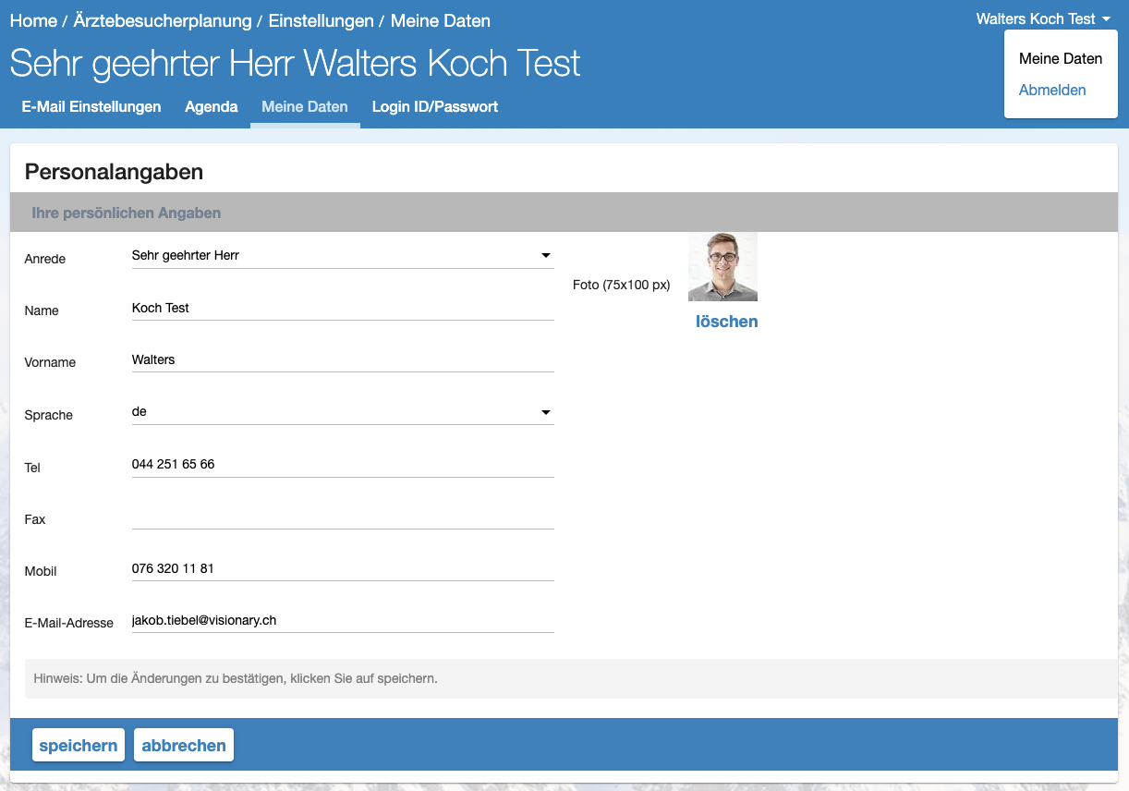Screen dimensions: 1129x791
Task: Navigate to Home in the breadcrumb
Action: click(x=33, y=20)
